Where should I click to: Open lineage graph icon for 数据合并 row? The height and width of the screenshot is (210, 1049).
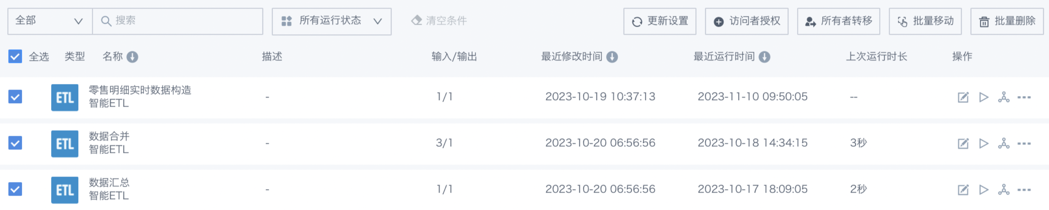(1004, 144)
